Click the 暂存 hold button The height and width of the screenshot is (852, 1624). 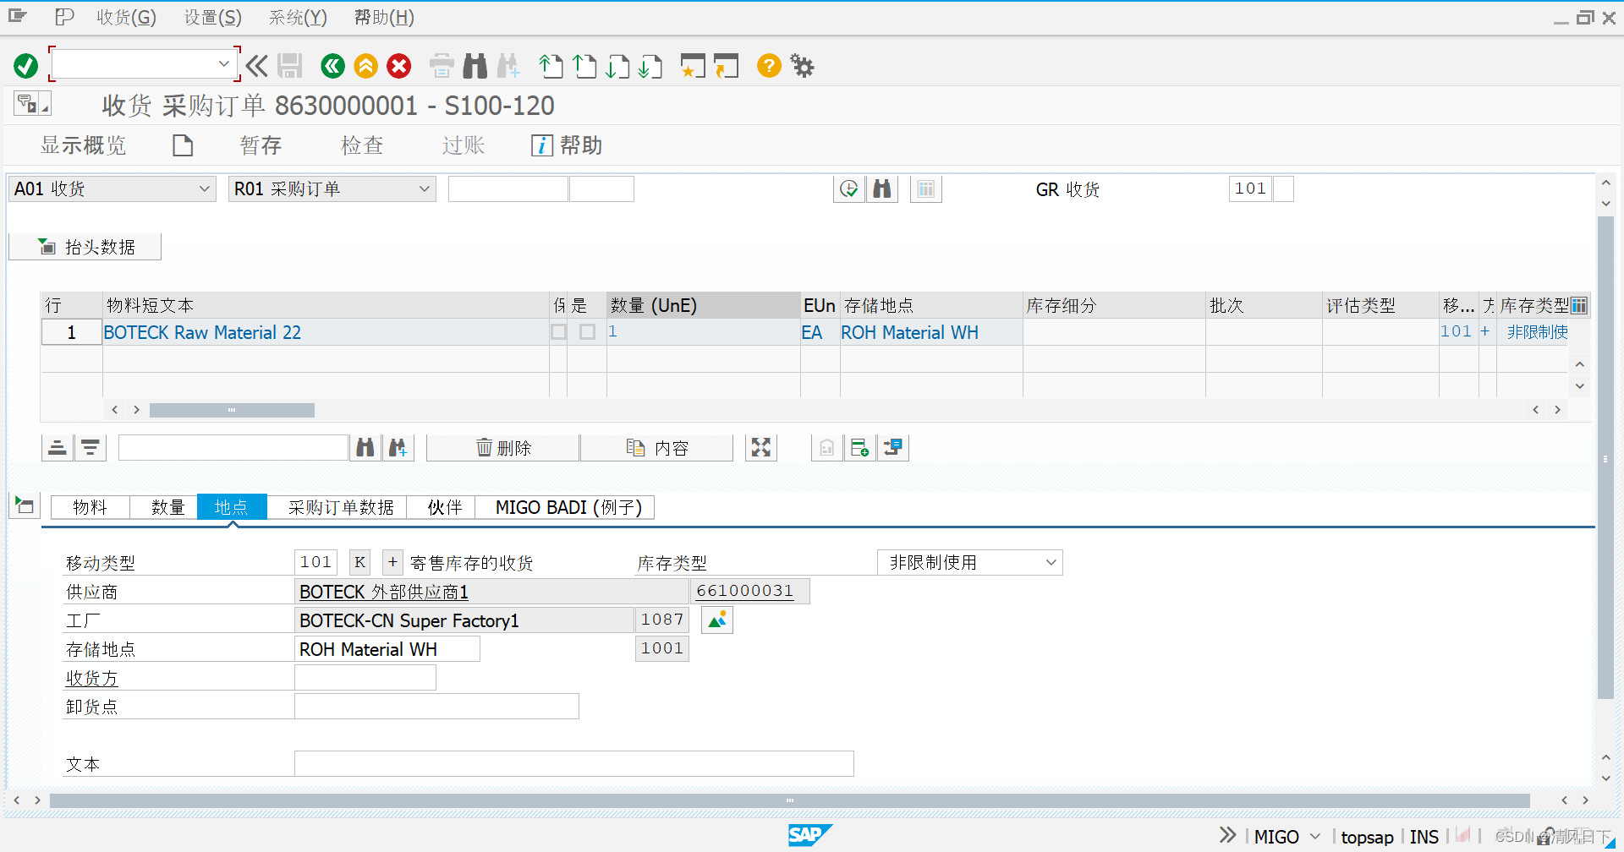pos(261,145)
